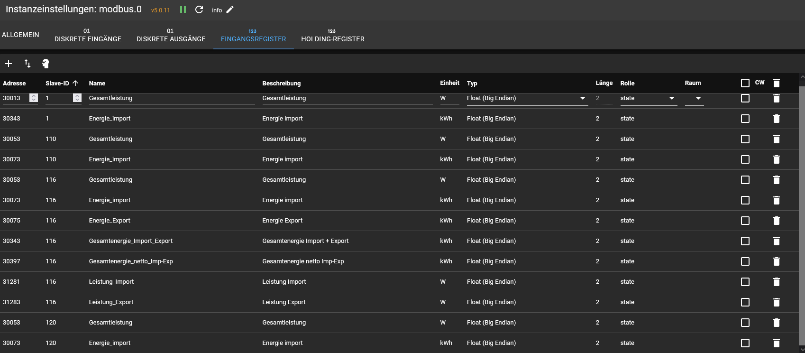Delete the Energie_Export row
805x353 pixels.
(777, 221)
